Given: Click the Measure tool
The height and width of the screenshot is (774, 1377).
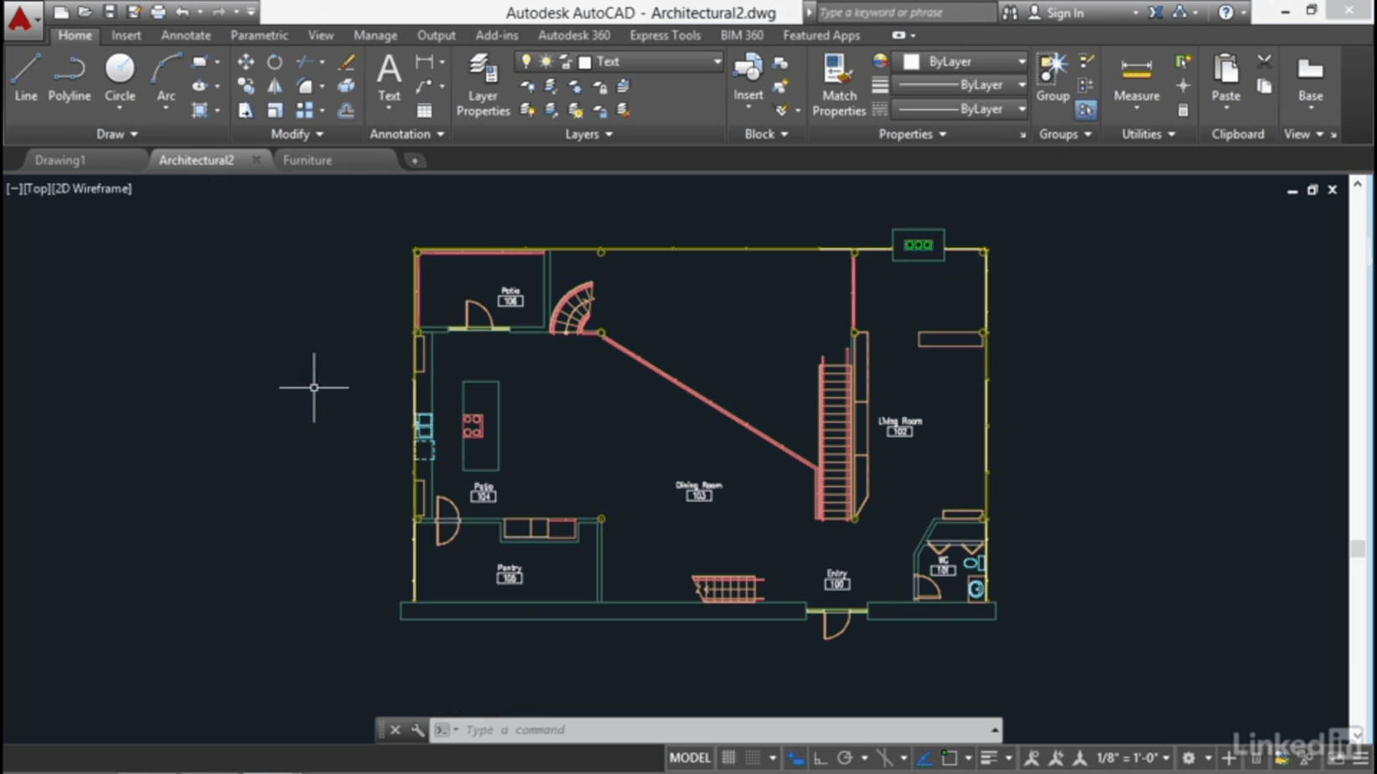Looking at the screenshot, I should click(x=1136, y=73).
